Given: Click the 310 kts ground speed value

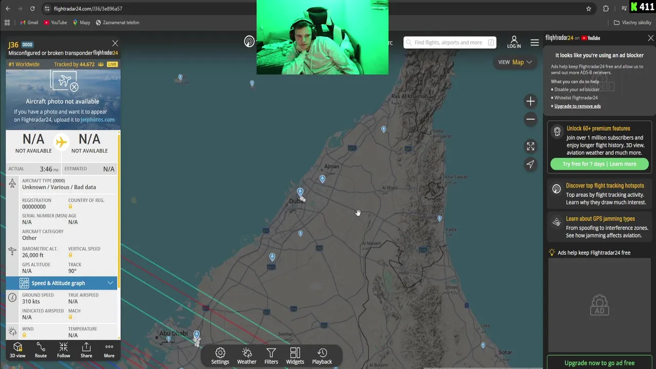Looking at the screenshot, I should click(31, 301).
